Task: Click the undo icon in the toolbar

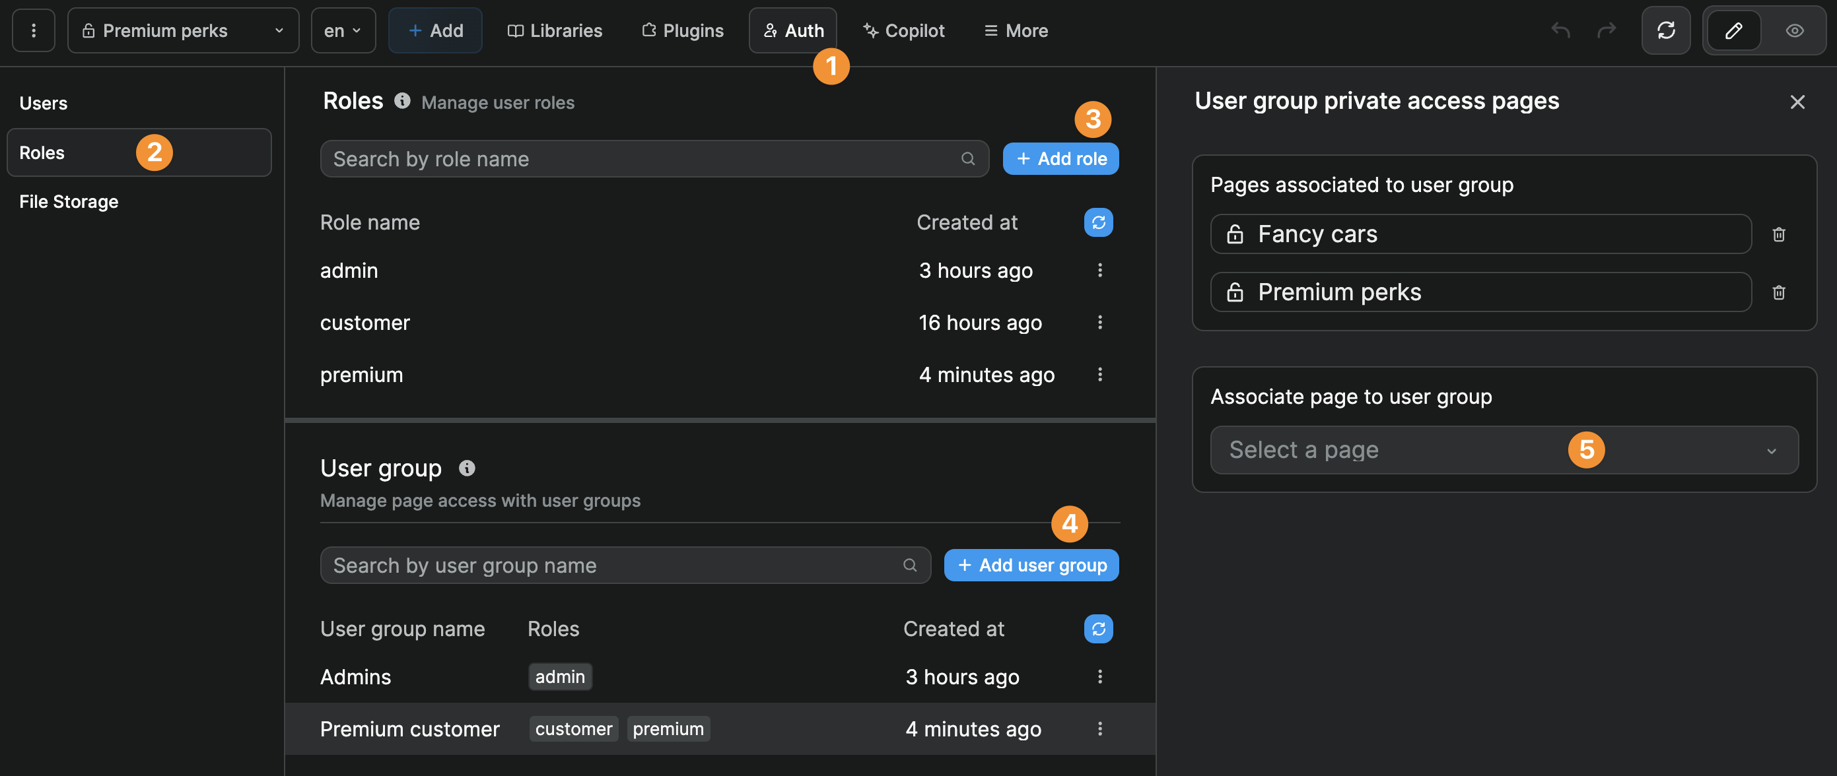Action: point(1560,30)
